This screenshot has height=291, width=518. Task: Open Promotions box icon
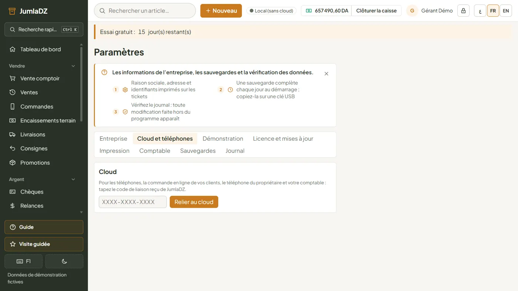tap(13, 163)
